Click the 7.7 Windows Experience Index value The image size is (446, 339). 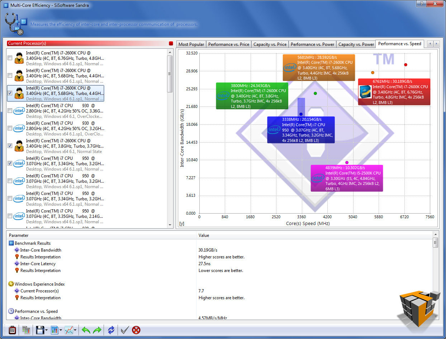coord(201,291)
